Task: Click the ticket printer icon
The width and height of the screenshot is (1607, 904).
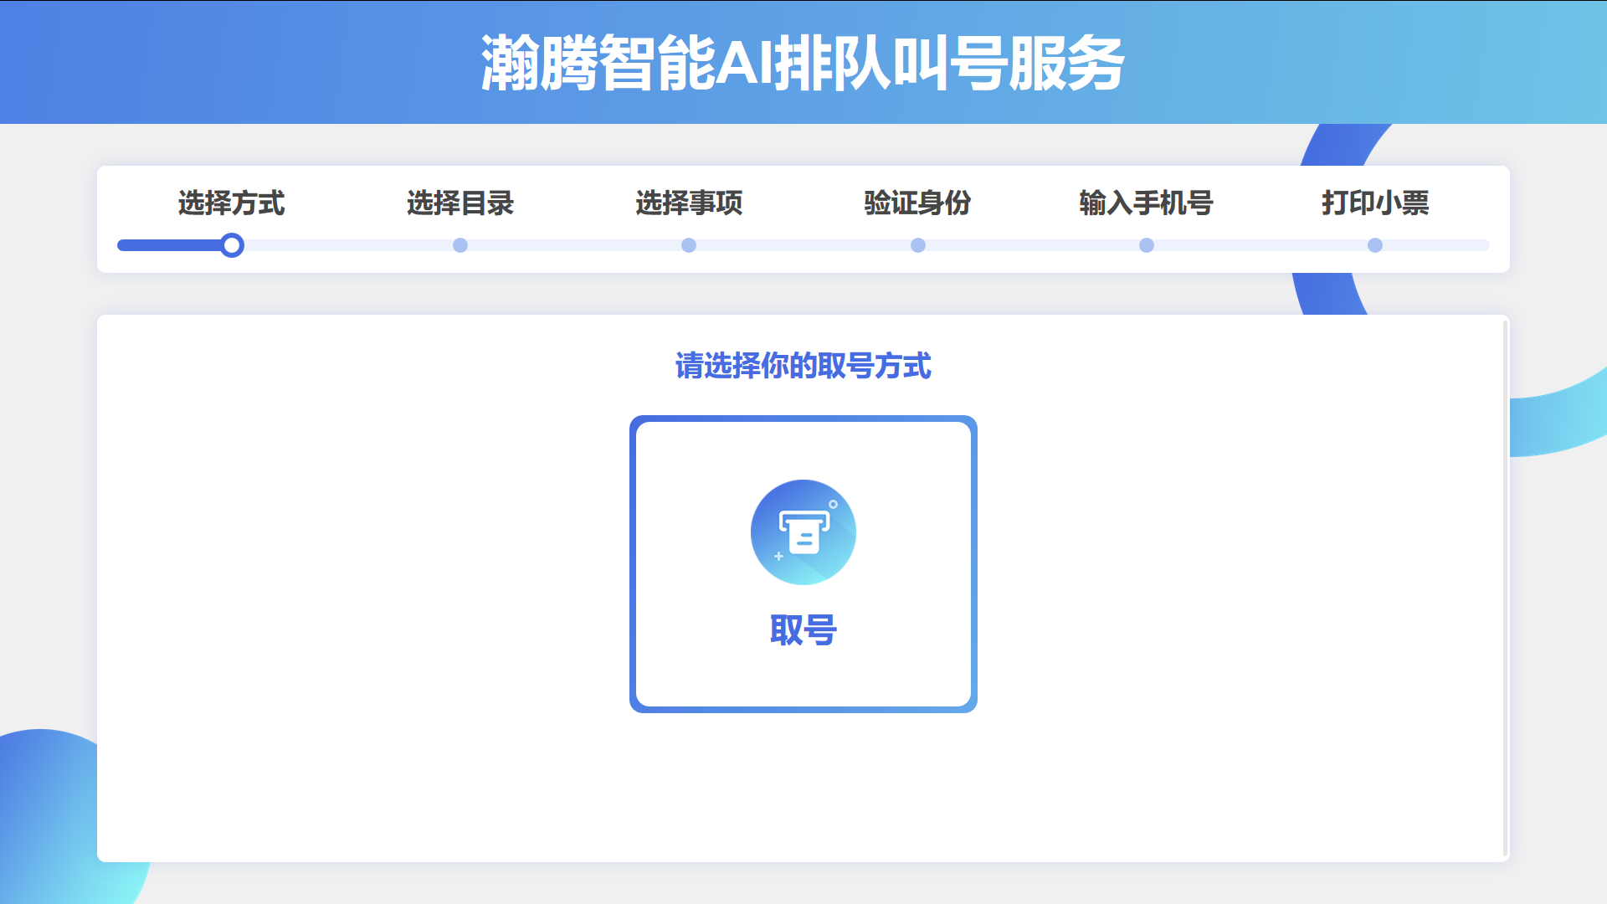Action: click(x=803, y=532)
